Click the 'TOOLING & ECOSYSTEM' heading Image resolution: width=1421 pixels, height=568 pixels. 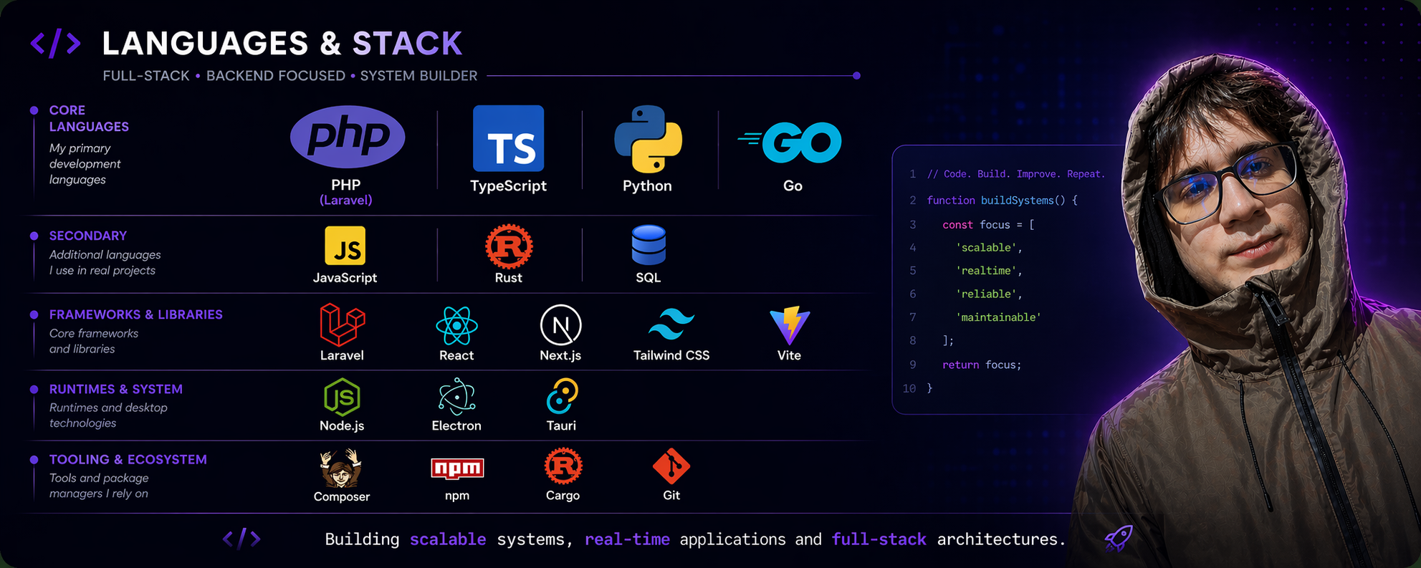click(128, 459)
